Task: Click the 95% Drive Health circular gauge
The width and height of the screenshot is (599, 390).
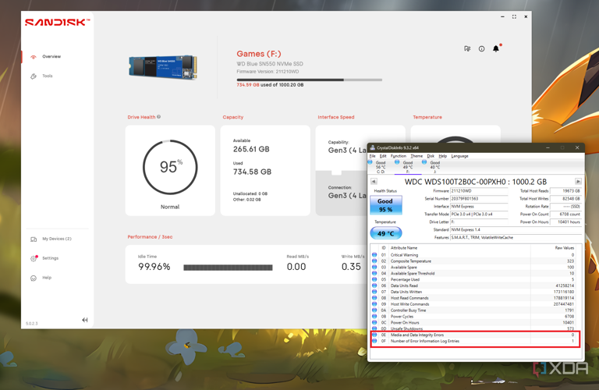Action: click(170, 167)
